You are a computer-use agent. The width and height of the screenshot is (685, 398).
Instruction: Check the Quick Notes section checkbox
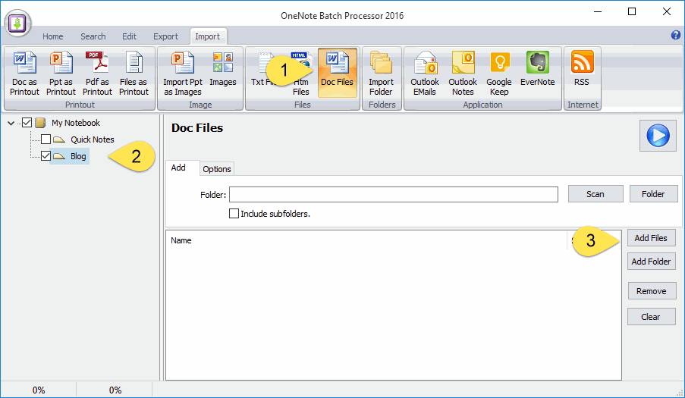(46, 139)
